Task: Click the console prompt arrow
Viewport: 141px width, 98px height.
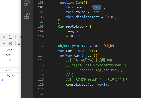Action: [x=3, y=80]
